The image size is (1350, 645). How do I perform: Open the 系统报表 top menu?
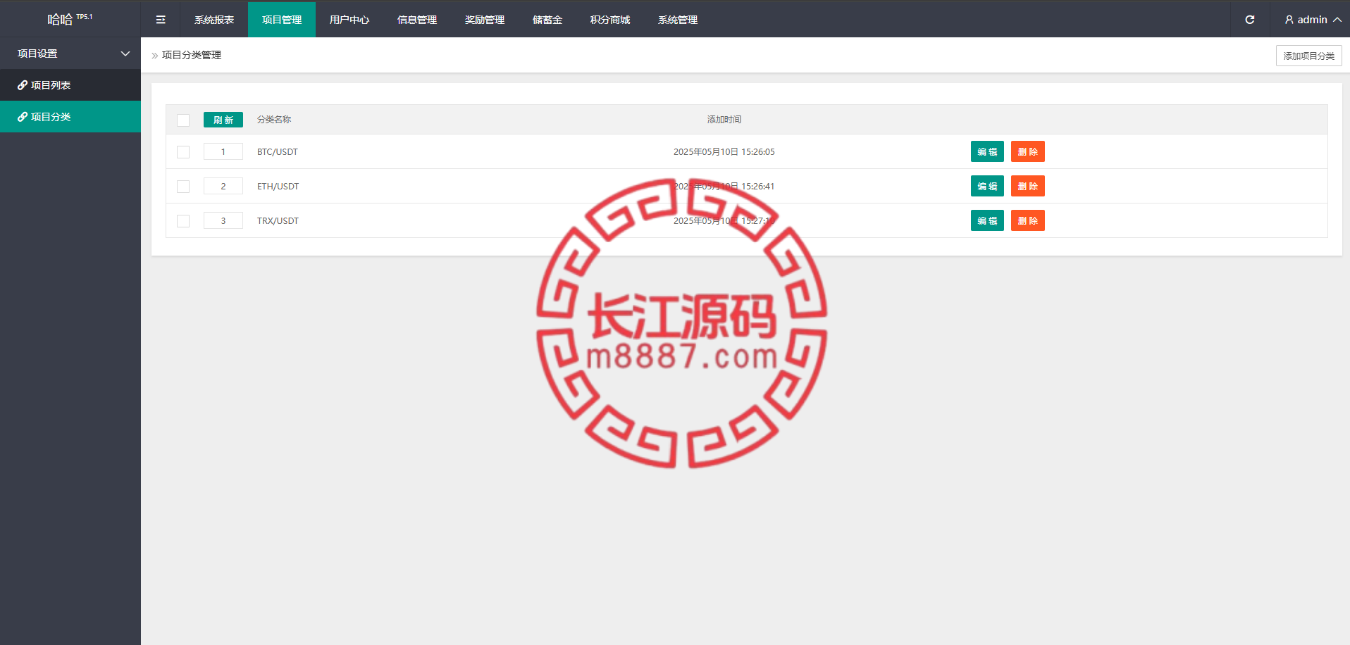tap(214, 20)
